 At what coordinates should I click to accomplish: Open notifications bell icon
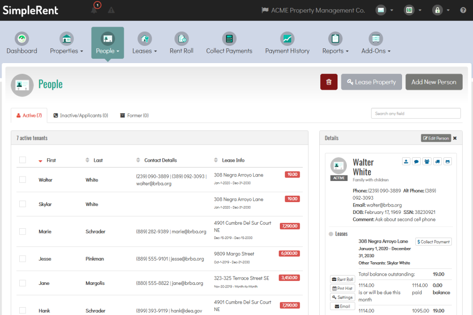(x=94, y=10)
